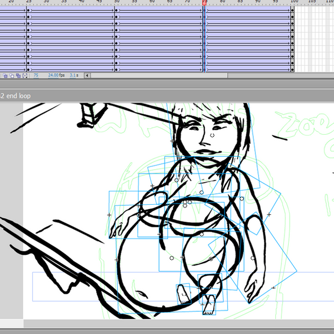334x334 pixels.
Task: Select the bottom layer keyframe at frame 50
Action: coord(116,69)
